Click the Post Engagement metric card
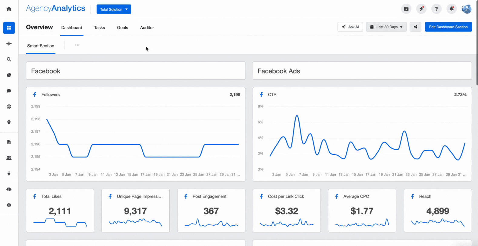Screen dimensions: 478x246 tap(211, 211)
